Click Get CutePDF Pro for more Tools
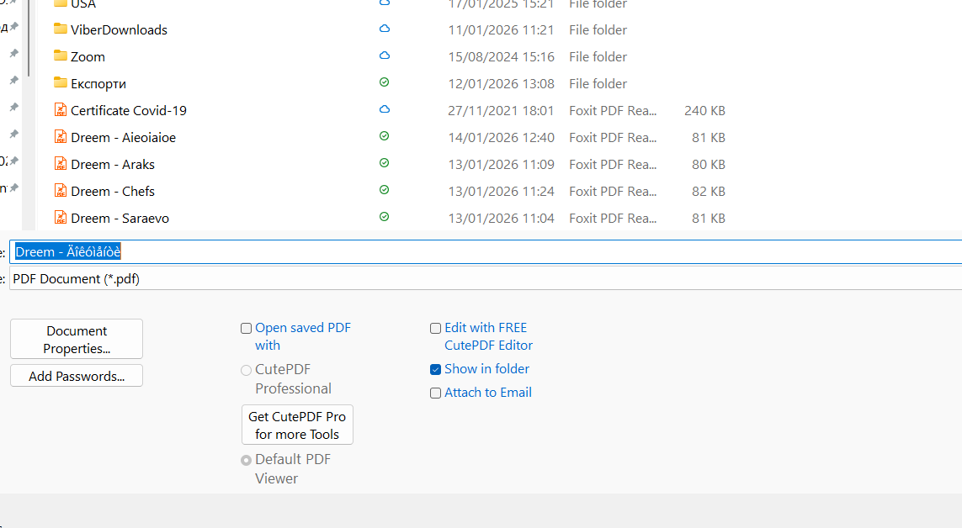The width and height of the screenshot is (962, 528). coord(297,425)
